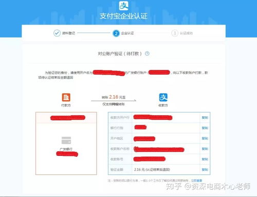Viewport: 257px width, 197px height.
Task: Click the orange payer building icon
Action: point(66,97)
